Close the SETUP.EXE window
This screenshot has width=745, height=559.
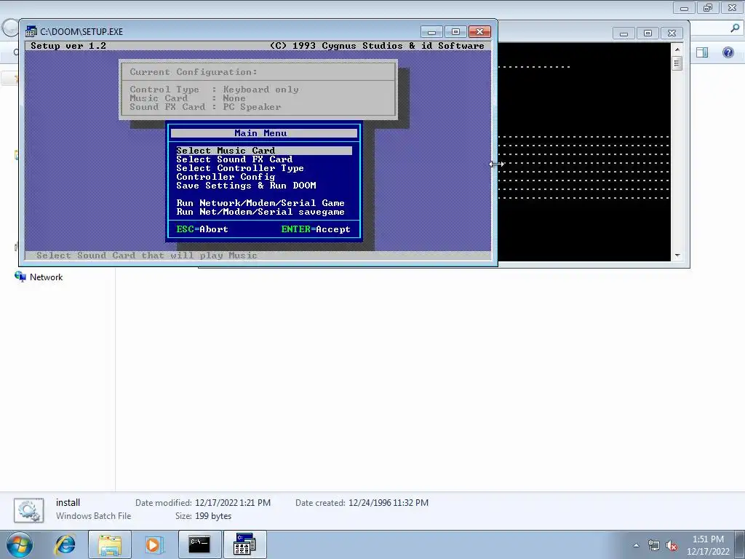coord(480,32)
